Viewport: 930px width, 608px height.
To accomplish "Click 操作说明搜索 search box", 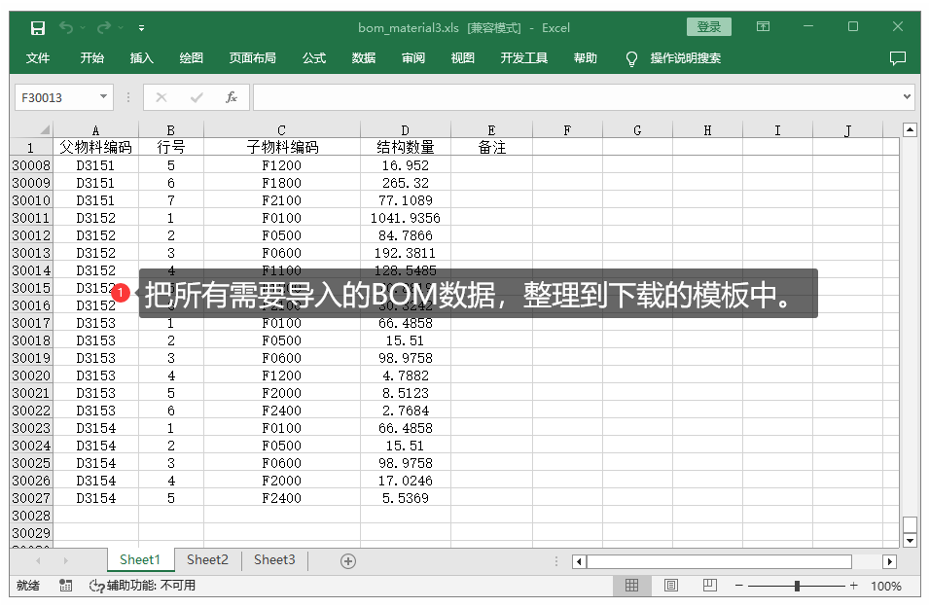I will [x=685, y=58].
